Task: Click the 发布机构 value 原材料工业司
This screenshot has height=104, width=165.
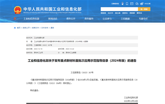Action: point(38,53)
